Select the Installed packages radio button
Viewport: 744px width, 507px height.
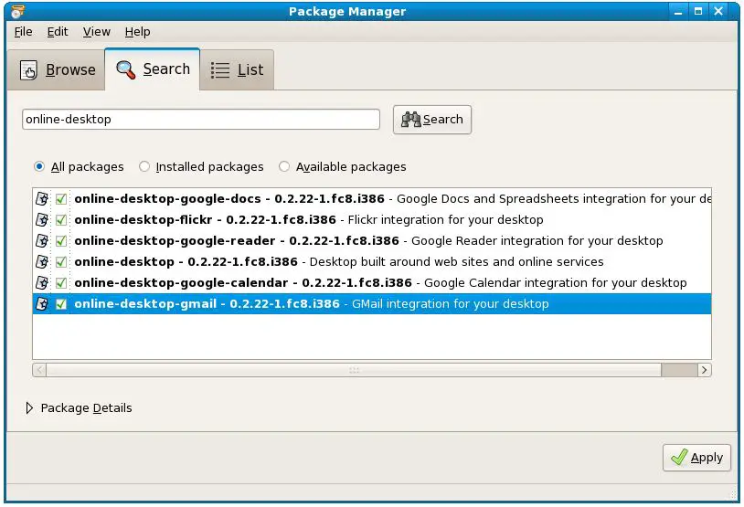pos(144,166)
